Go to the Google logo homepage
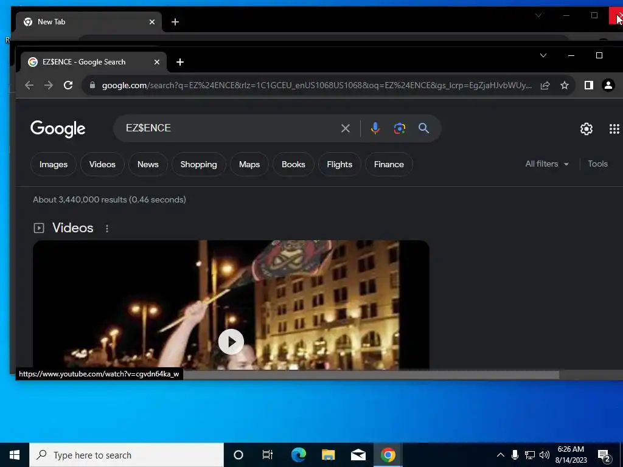Image resolution: width=623 pixels, height=467 pixels. [x=58, y=128]
